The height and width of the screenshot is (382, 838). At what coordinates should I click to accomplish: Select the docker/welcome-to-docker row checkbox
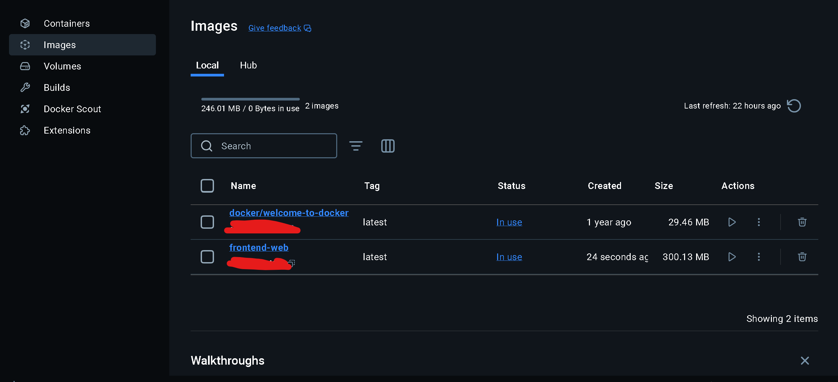(x=207, y=222)
